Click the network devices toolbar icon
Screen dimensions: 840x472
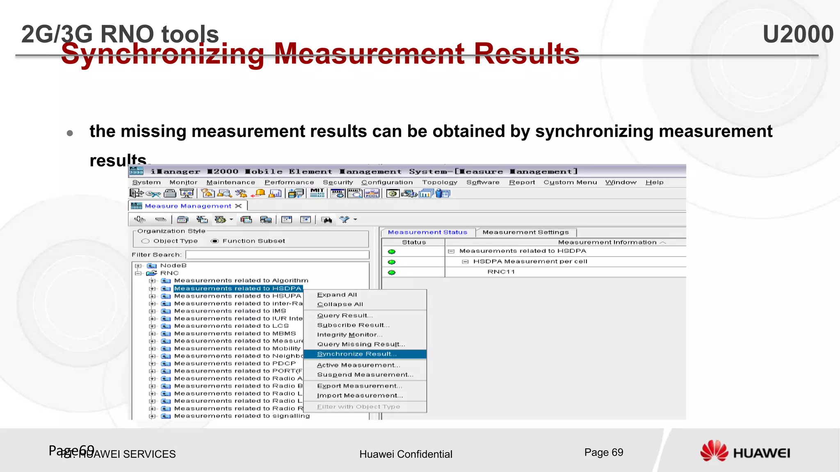tap(409, 193)
